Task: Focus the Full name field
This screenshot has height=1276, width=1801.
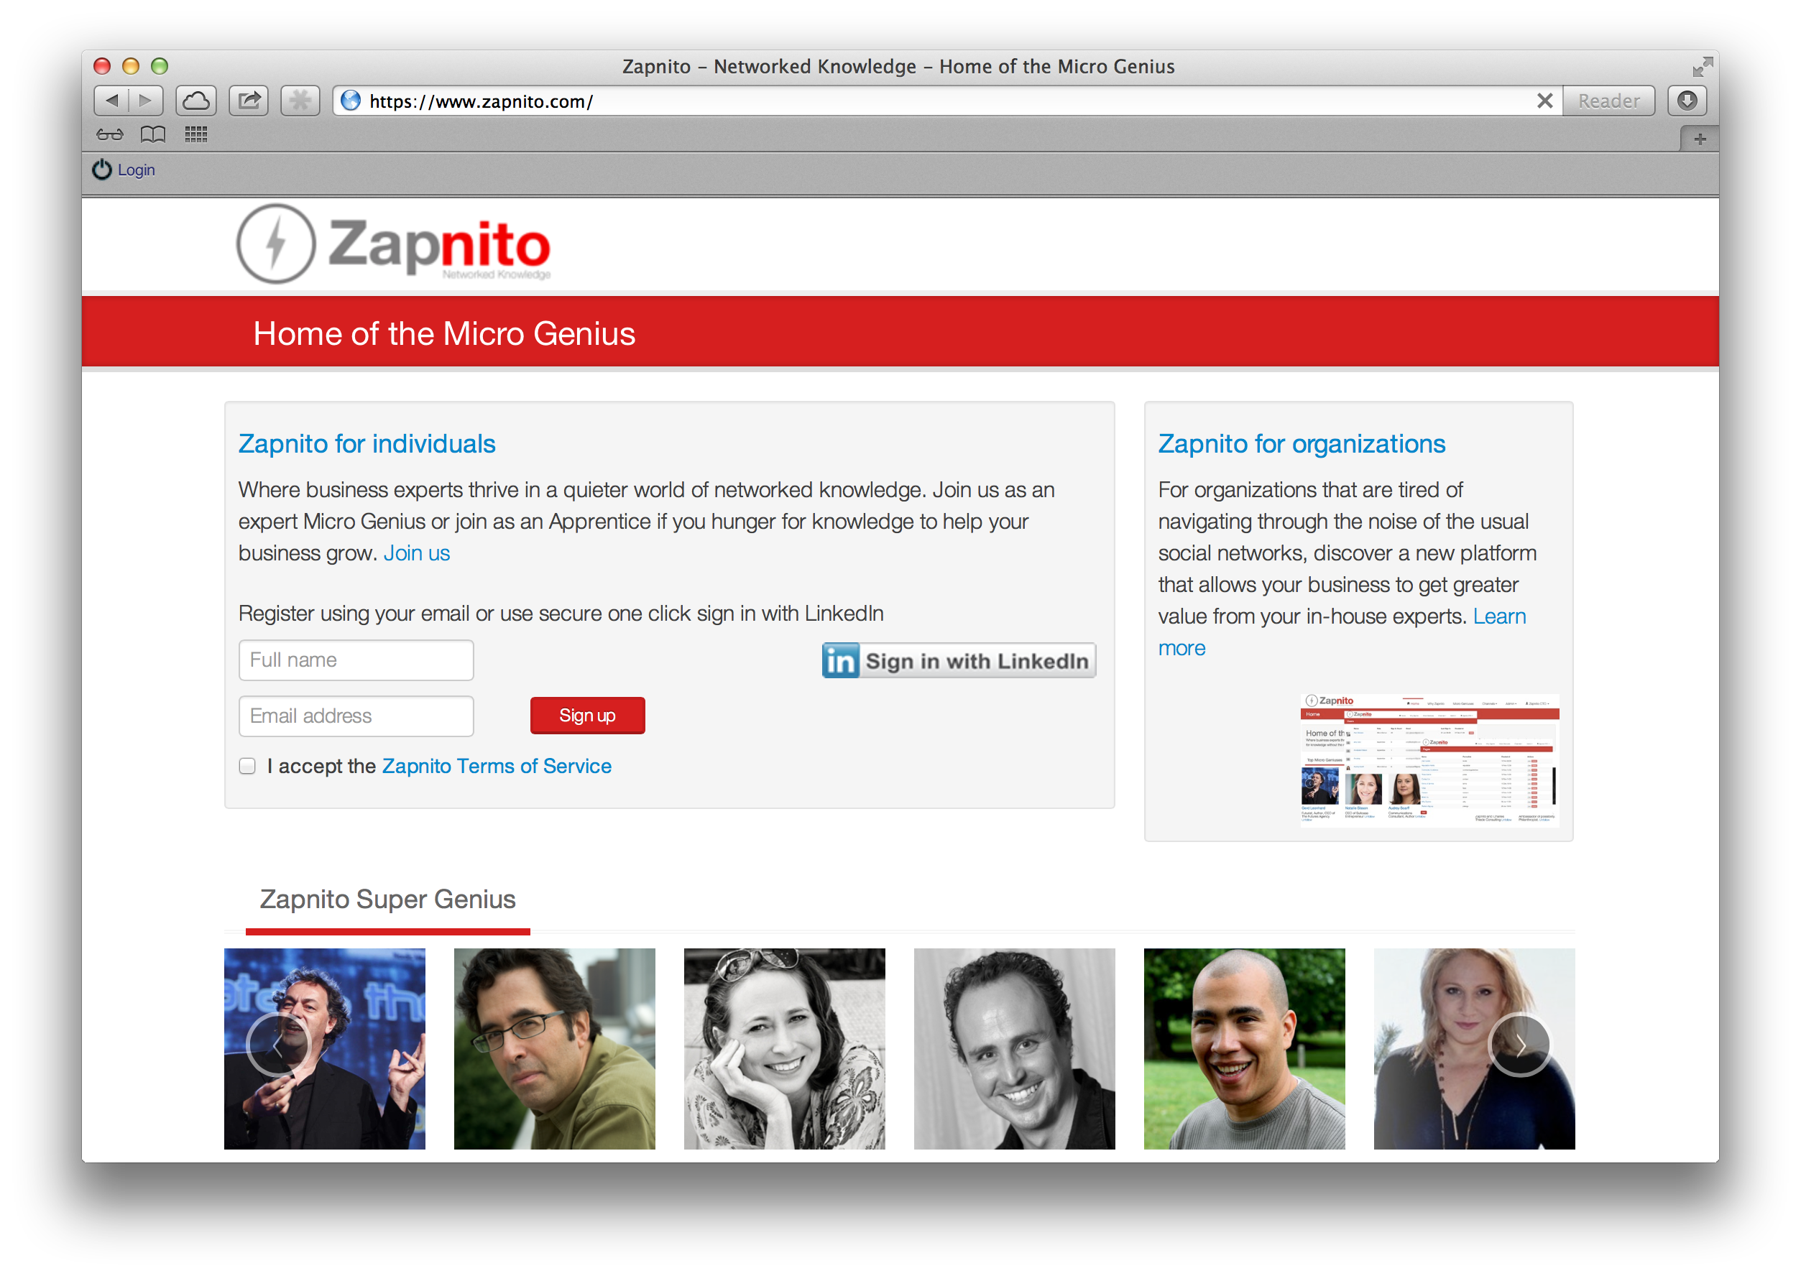Action: tap(356, 660)
